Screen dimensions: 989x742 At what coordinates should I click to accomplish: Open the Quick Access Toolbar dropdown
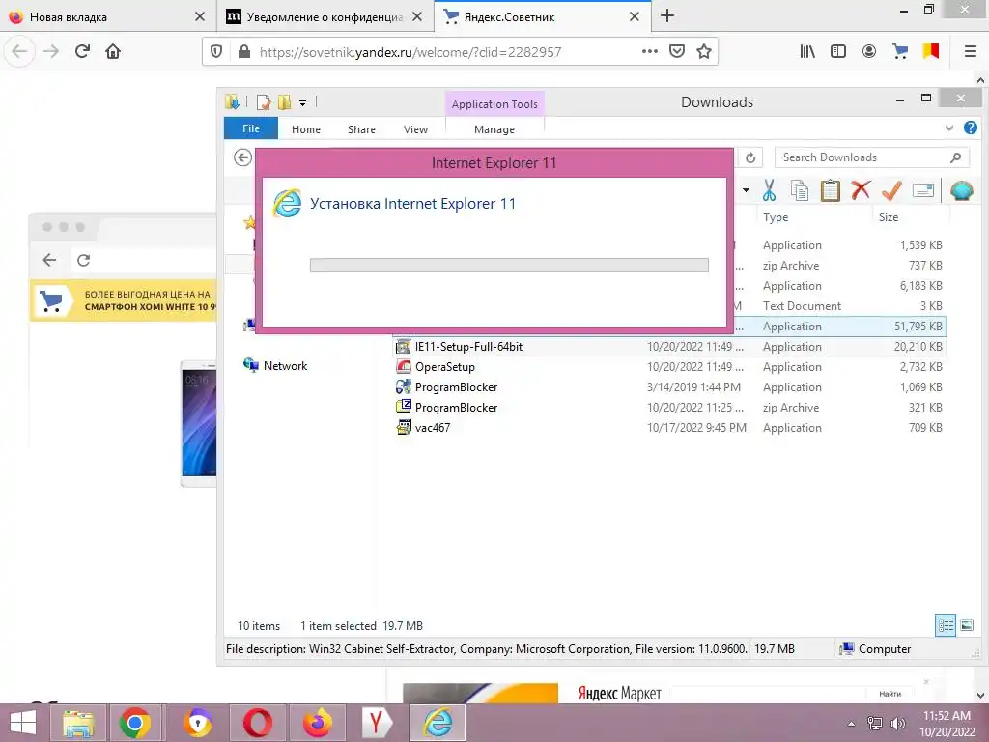302,102
